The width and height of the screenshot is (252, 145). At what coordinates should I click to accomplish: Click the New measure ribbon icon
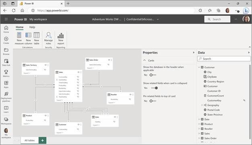coord(19,35)
